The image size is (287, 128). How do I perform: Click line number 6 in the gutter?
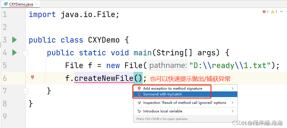5,78
